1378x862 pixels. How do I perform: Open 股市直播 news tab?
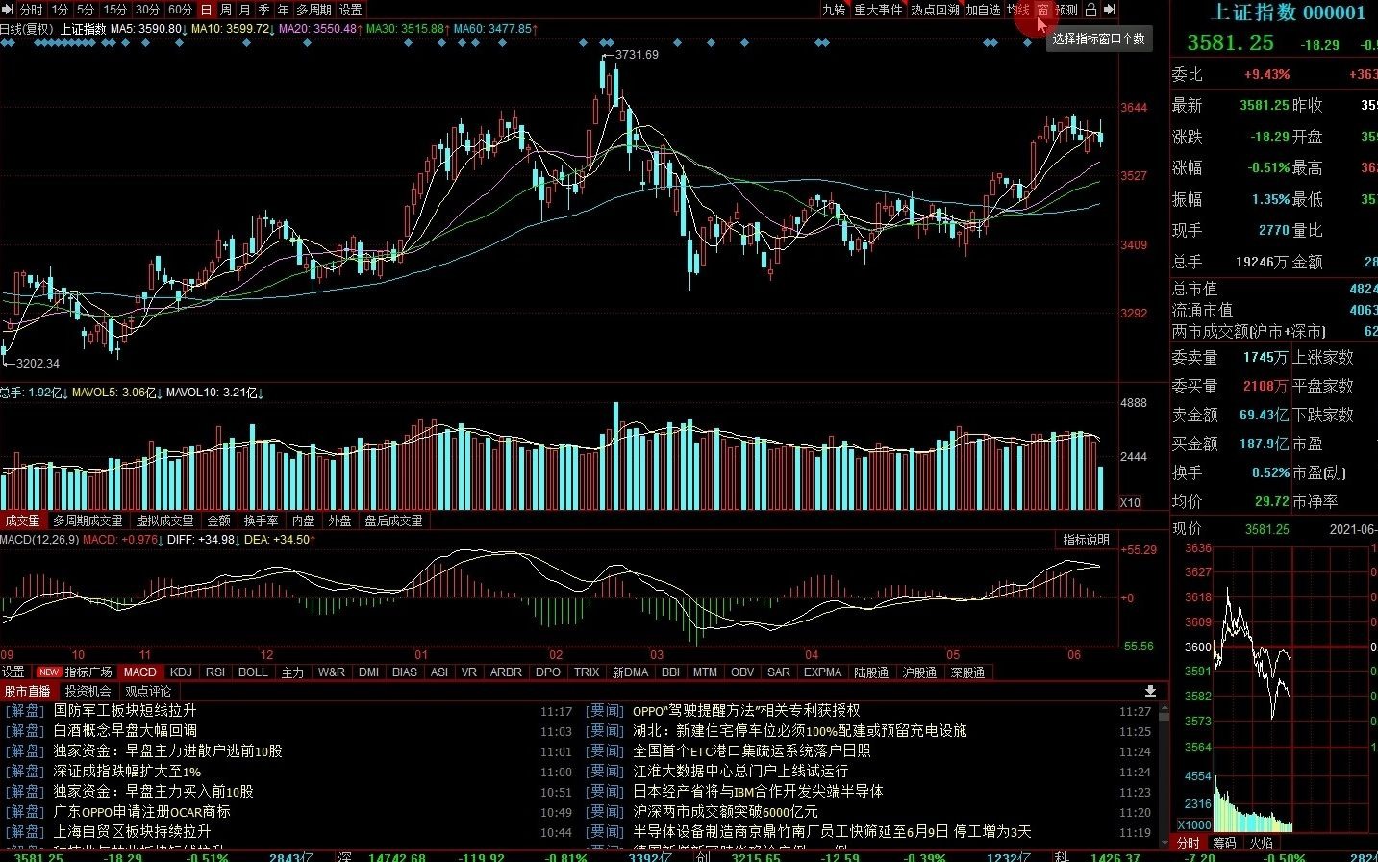click(28, 691)
